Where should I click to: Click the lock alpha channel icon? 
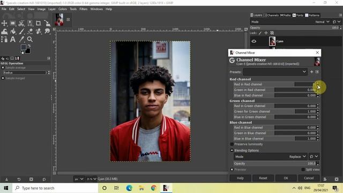point(272,33)
